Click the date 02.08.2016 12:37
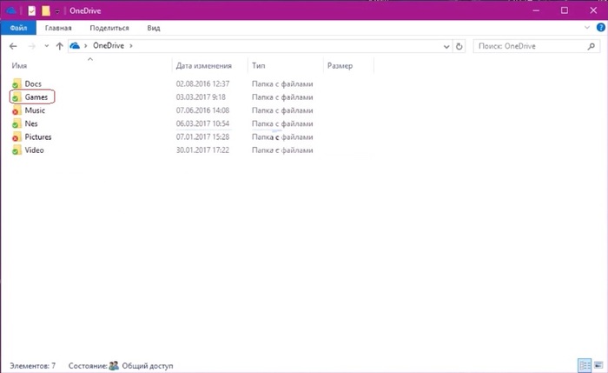 pyautogui.click(x=202, y=83)
